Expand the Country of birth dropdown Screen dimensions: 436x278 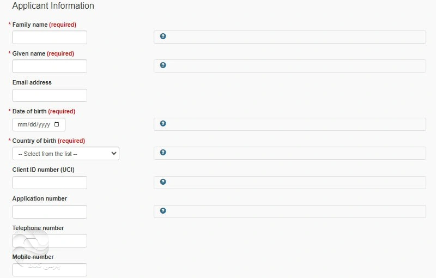coord(65,154)
